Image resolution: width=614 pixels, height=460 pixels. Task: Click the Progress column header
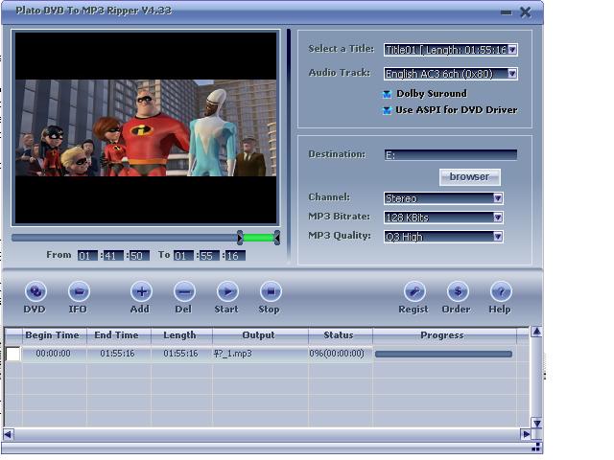(x=444, y=335)
